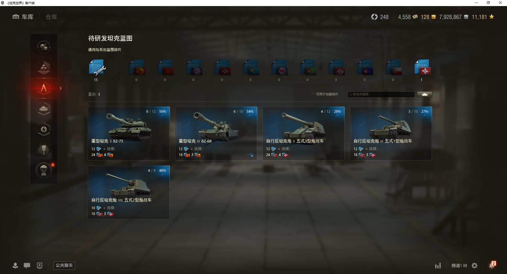507x274 pixels.
Task: Expand the sidebar arrow next to blueprints
Action: click(60, 88)
